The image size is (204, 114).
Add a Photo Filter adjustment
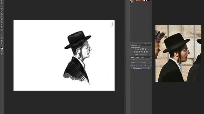[x=142, y=52]
